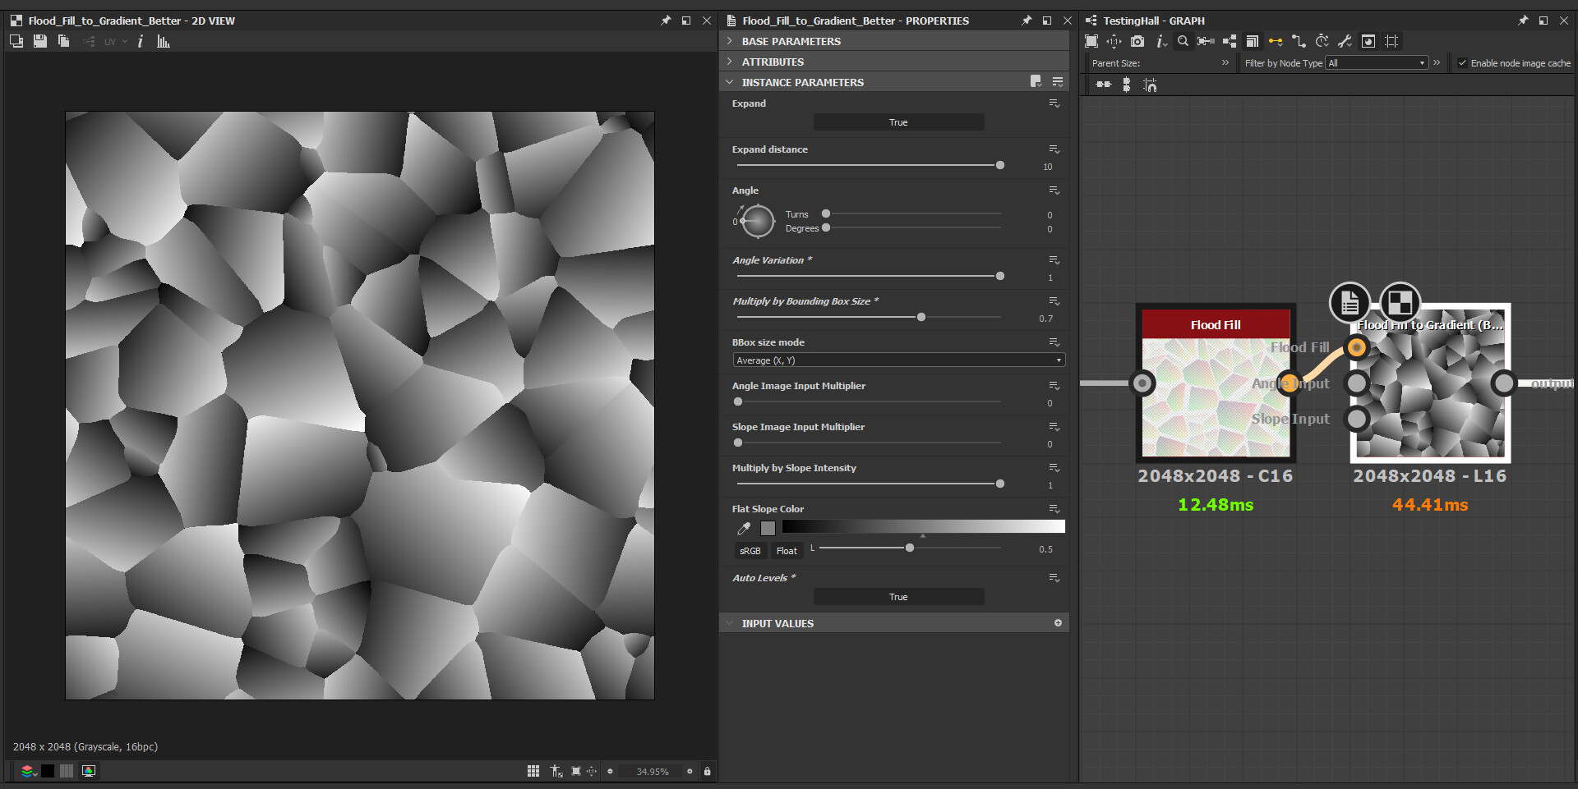Switch color mode using the sRGB button

point(750,550)
